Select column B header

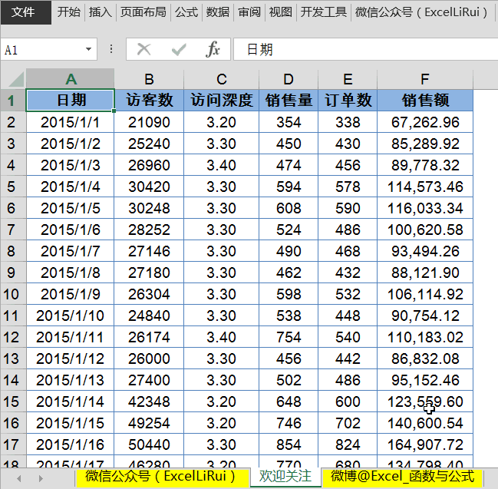(149, 79)
